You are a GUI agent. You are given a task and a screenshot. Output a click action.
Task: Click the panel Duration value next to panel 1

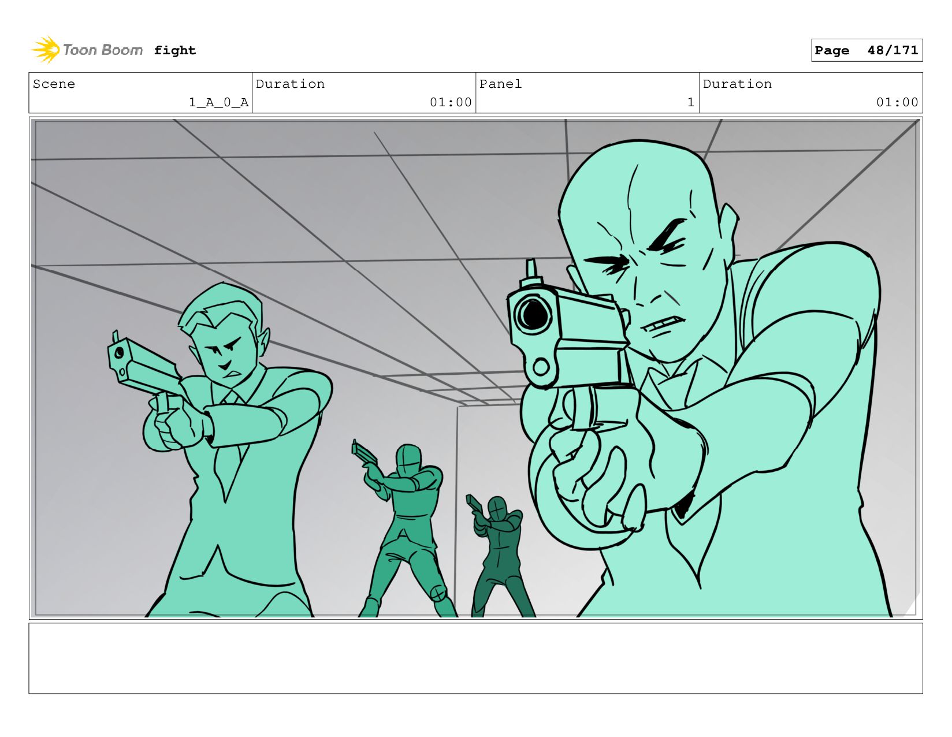tap(897, 102)
